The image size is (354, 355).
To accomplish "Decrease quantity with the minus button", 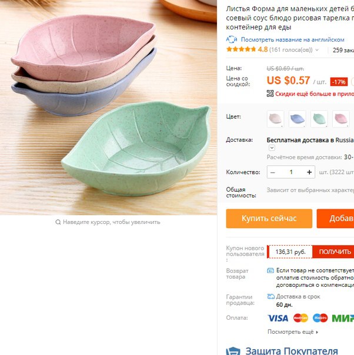I will coord(273,172).
